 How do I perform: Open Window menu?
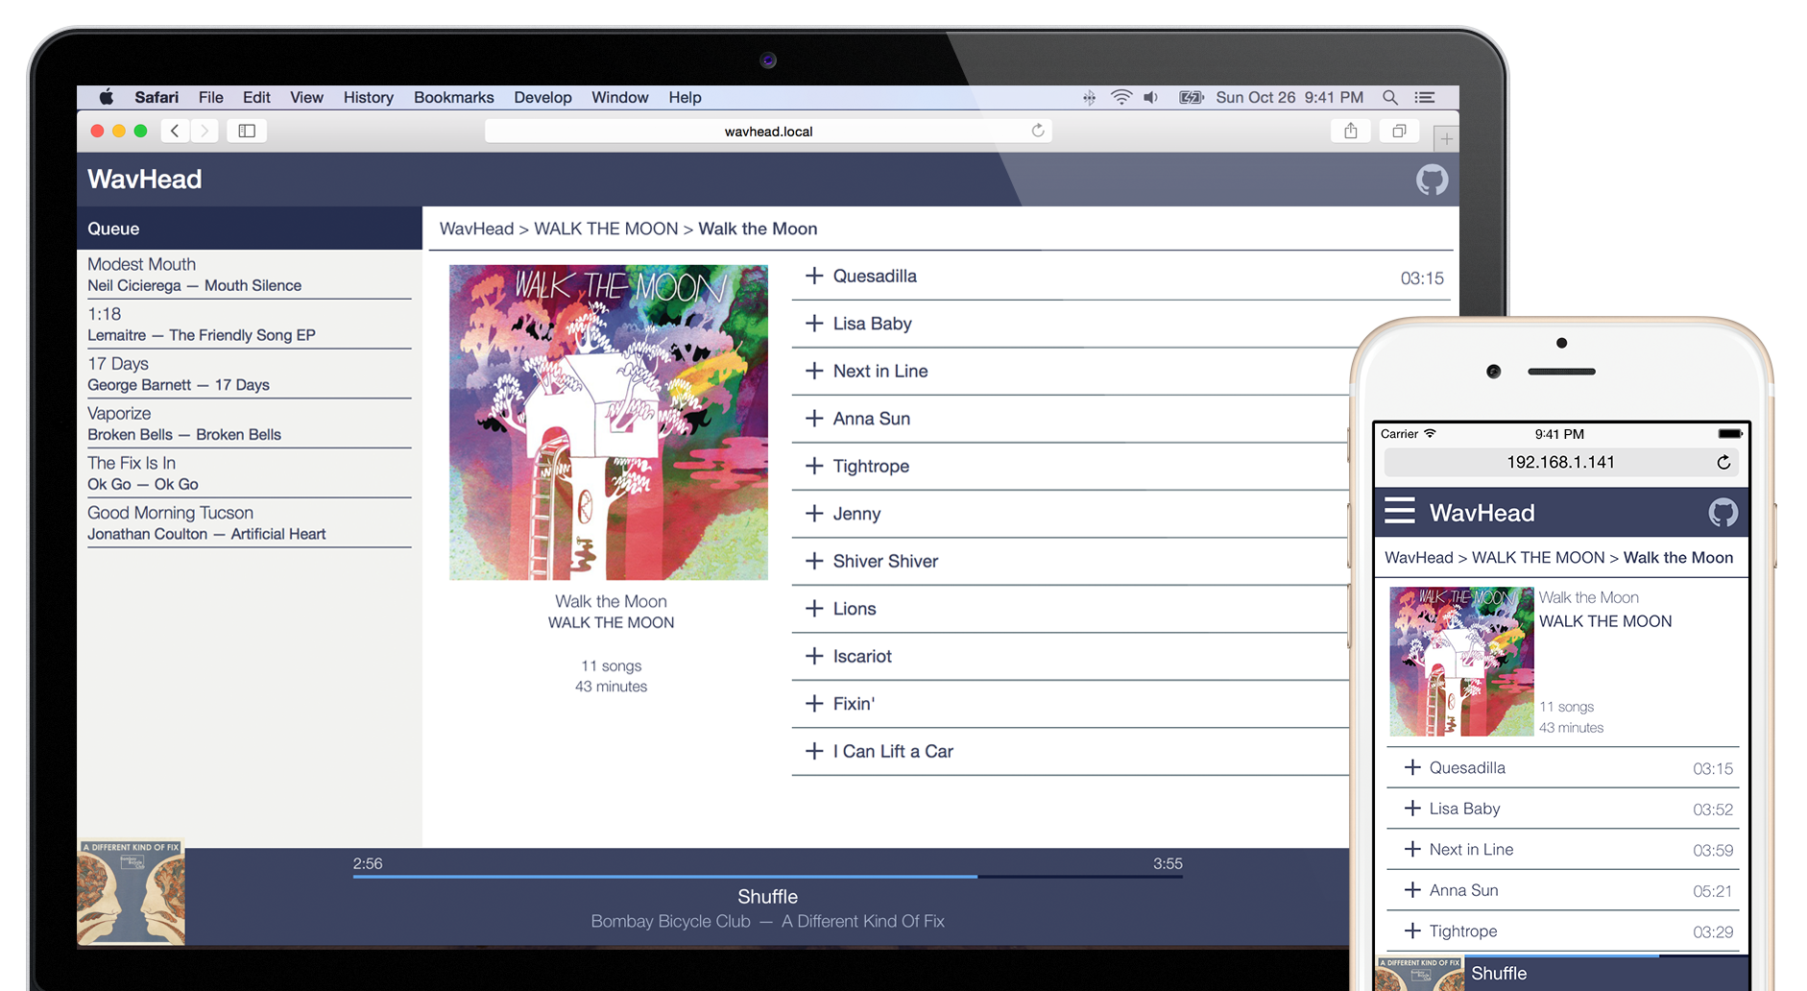620,97
